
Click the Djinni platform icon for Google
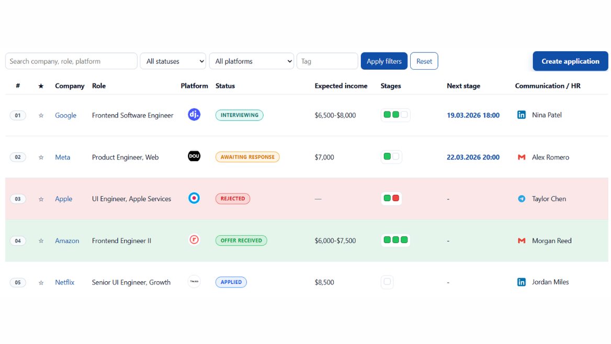click(x=194, y=115)
